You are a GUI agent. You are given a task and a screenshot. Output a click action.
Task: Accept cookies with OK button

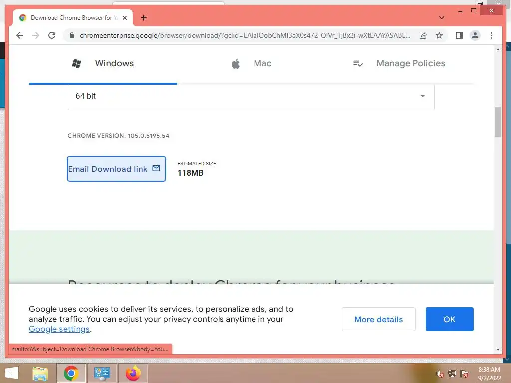coord(449,319)
